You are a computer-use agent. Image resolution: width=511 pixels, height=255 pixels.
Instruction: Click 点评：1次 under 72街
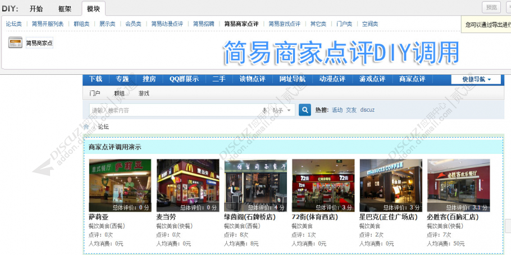point(304,235)
